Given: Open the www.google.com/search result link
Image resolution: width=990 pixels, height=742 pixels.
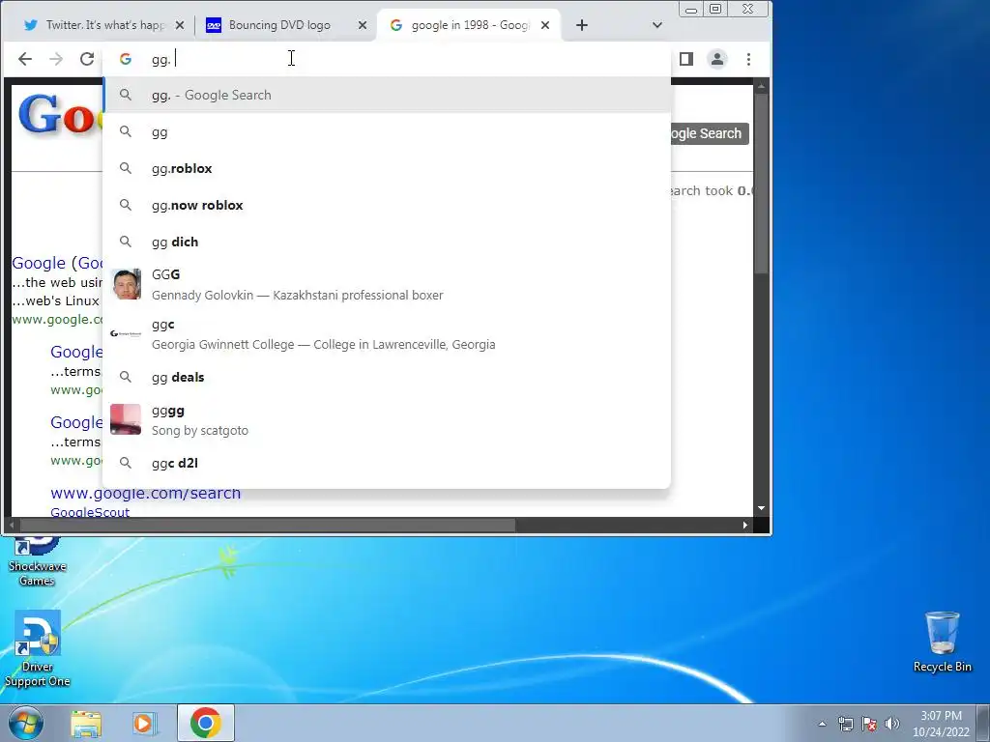Looking at the screenshot, I should 146,494.
